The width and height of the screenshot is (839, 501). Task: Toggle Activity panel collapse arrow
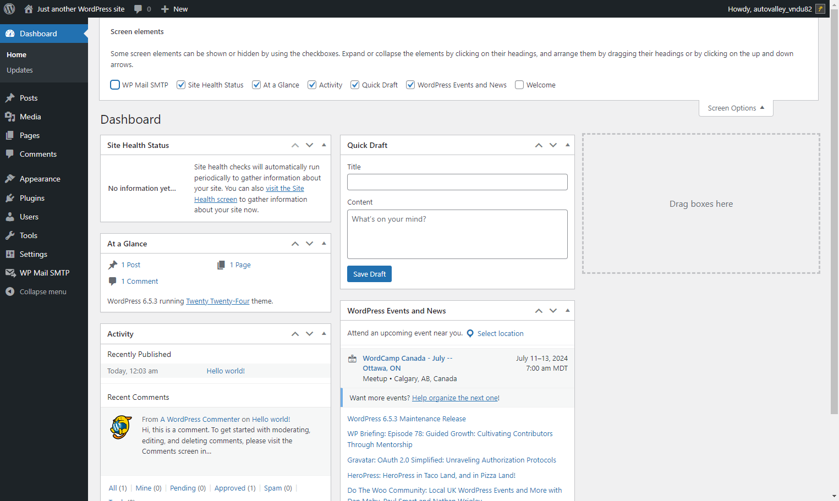tap(323, 334)
